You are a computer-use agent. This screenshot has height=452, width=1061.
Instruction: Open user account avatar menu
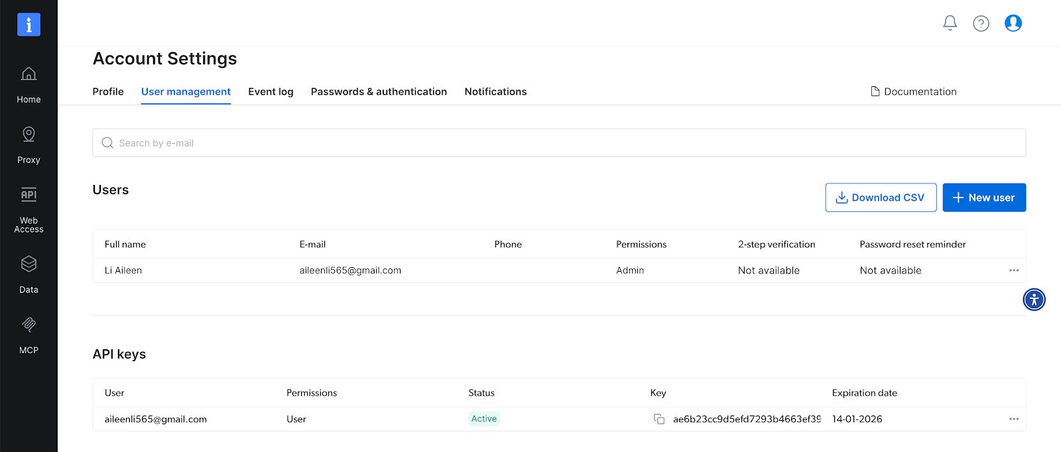[x=1013, y=23]
